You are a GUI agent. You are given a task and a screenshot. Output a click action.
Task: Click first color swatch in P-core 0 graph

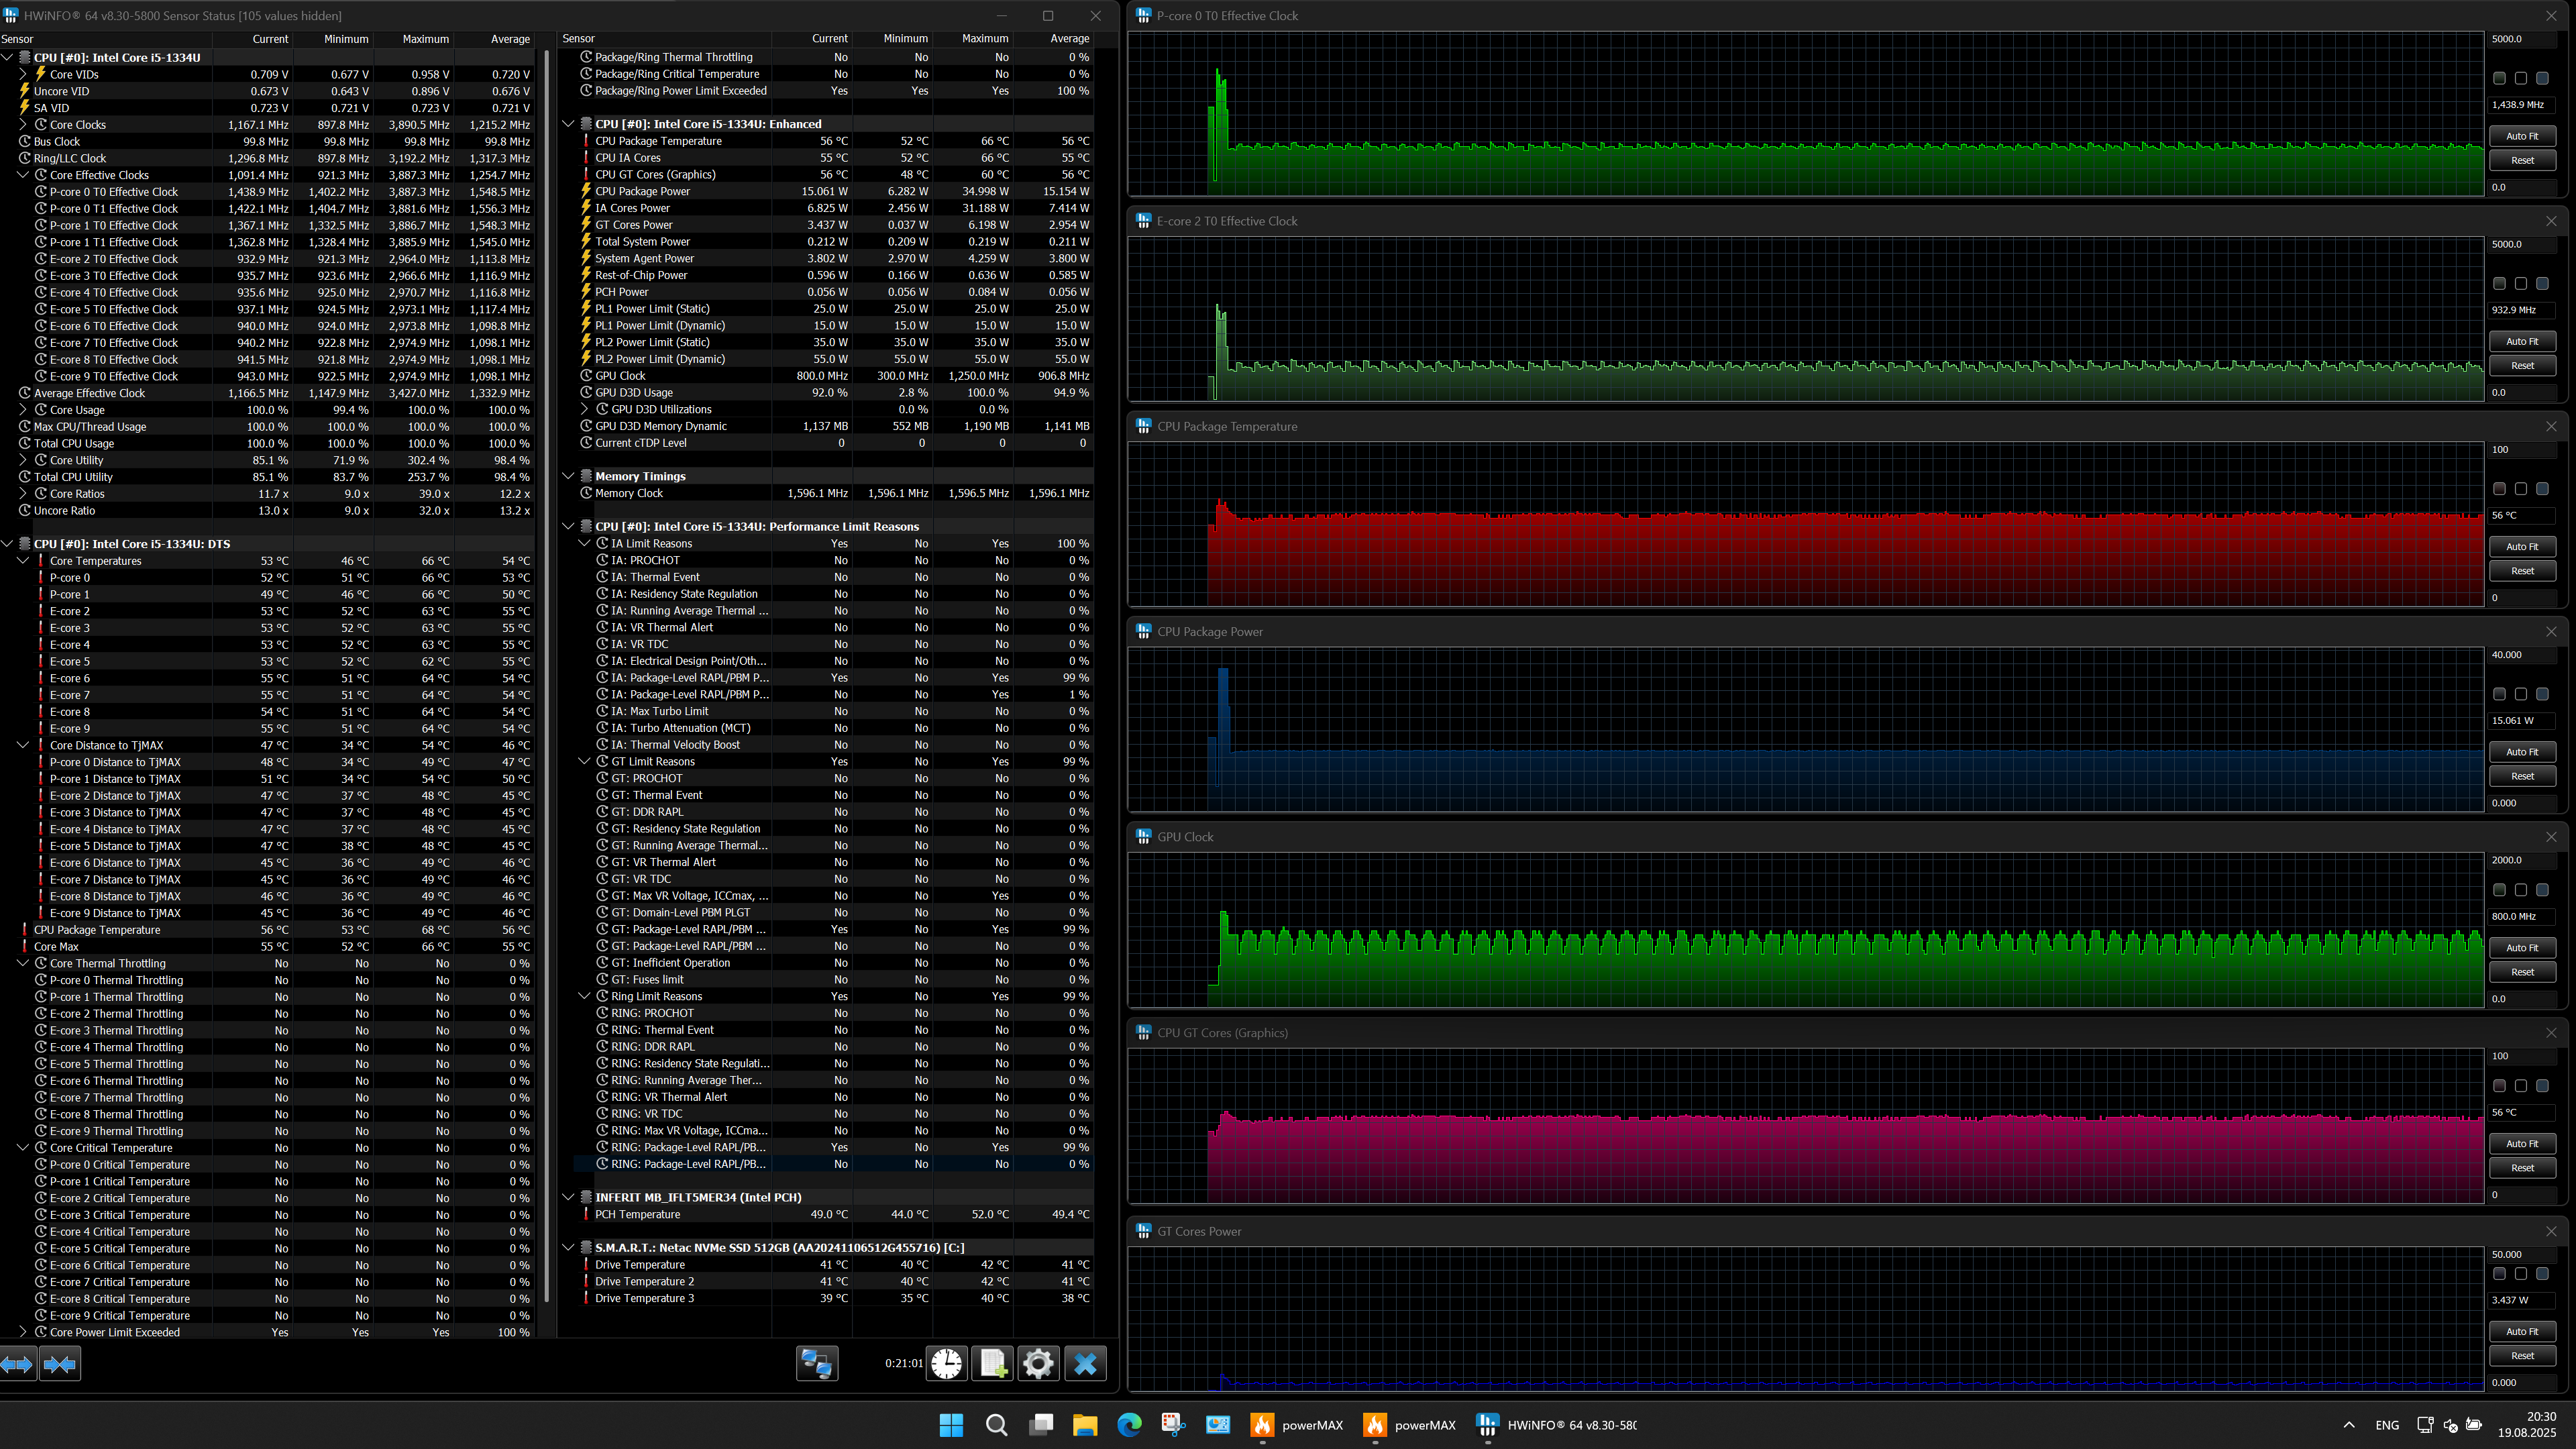[x=2499, y=78]
